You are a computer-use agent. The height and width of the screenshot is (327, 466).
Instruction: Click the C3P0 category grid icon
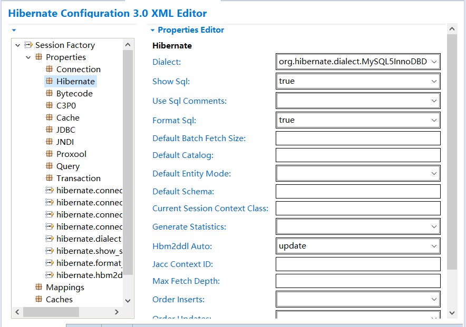tap(50, 105)
